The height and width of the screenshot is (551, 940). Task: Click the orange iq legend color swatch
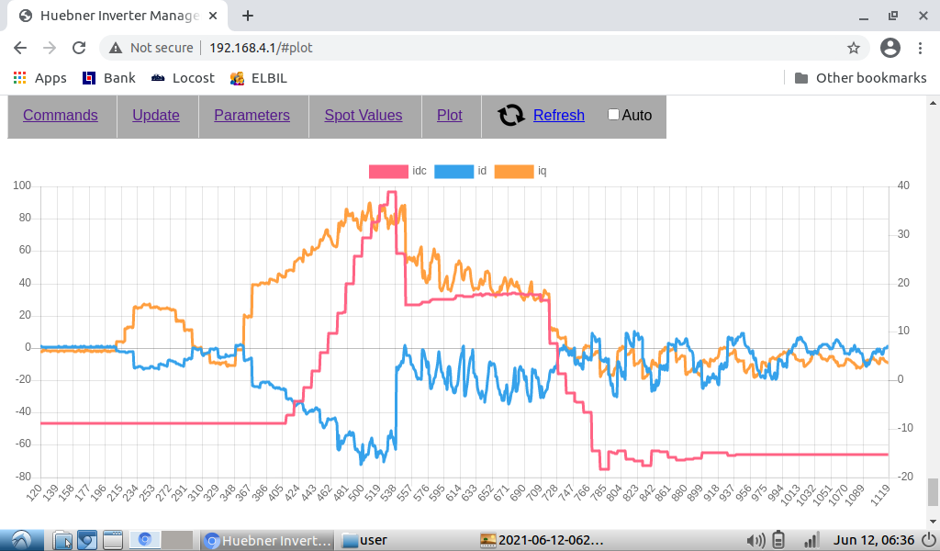[x=513, y=171]
